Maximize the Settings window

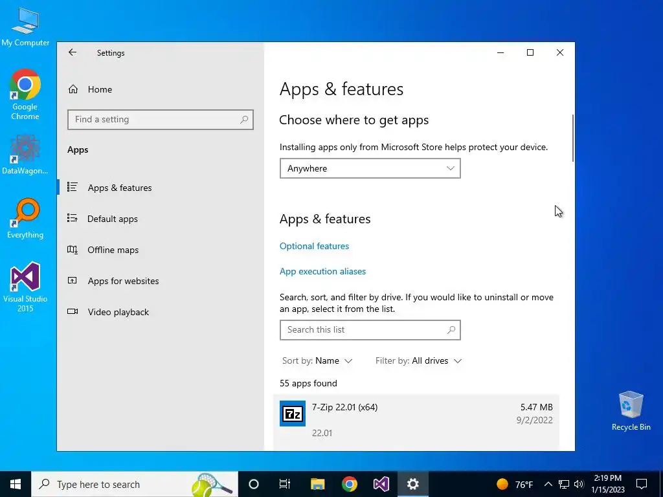point(530,52)
